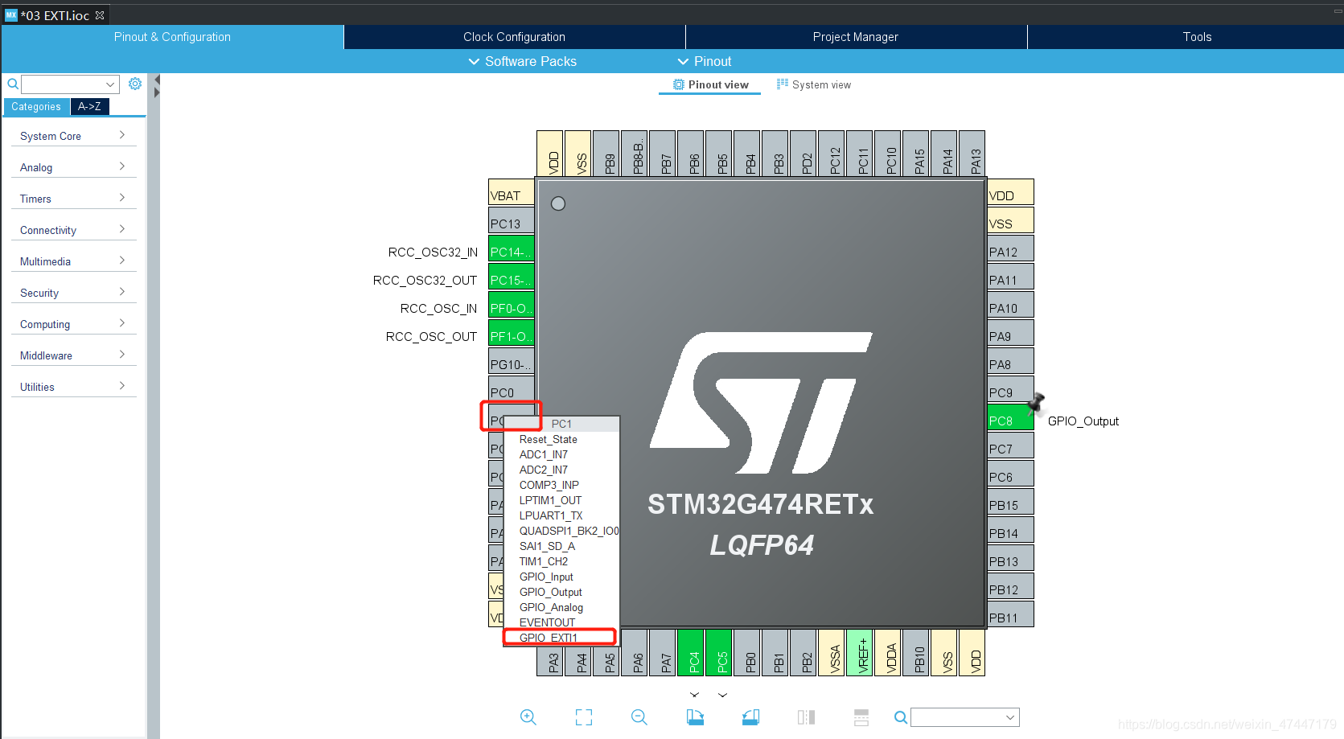Expand the Analog category
1344x739 pixels.
(x=73, y=167)
